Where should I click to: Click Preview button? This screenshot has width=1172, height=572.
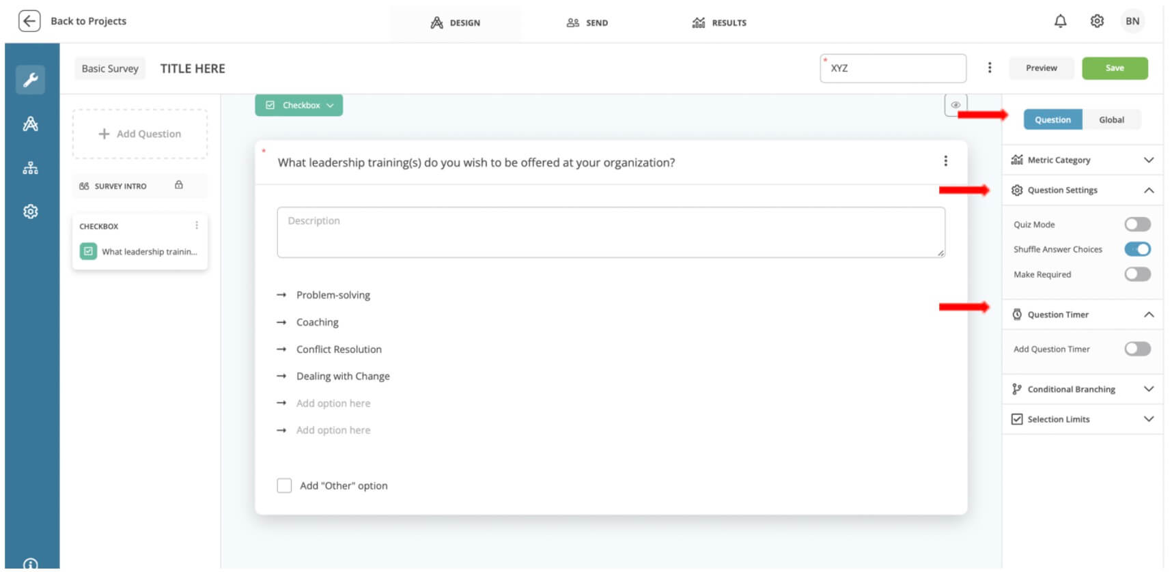(1041, 68)
